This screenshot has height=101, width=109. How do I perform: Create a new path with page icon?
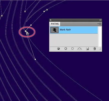tap(87, 49)
